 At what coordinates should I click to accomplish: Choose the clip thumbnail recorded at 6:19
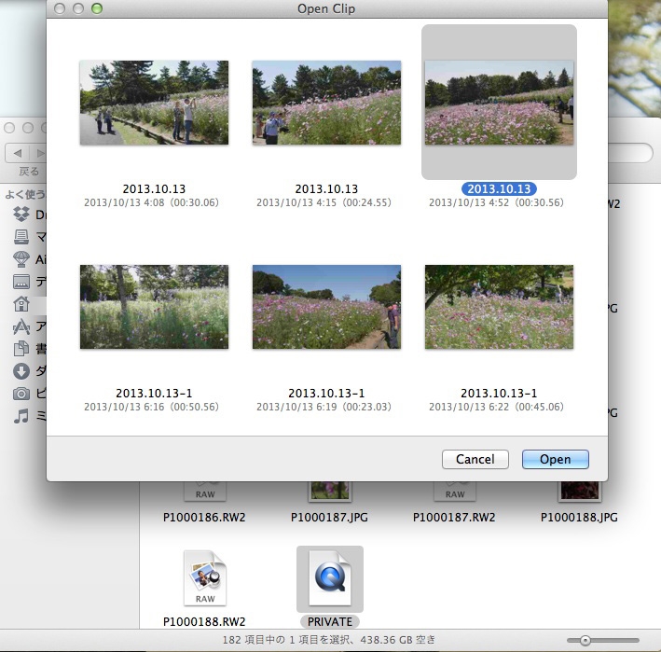326,307
